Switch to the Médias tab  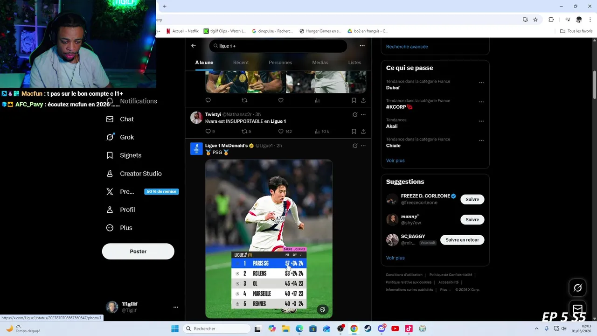pyautogui.click(x=320, y=63)
